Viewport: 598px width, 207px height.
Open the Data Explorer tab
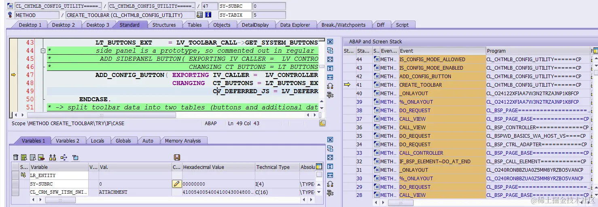click(295, 25)
